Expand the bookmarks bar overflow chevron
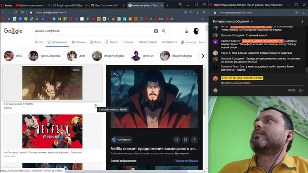The image size is (308, 173). point(202,19)
